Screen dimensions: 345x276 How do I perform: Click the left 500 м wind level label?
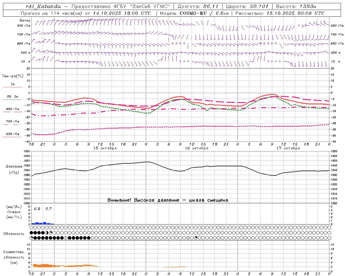26,53
